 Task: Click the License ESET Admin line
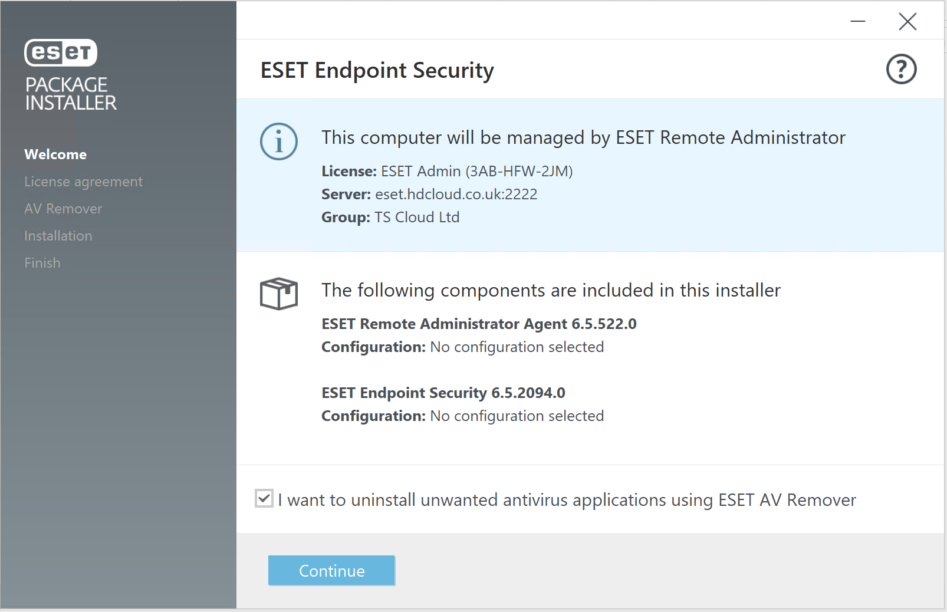(x=447, y=172)
